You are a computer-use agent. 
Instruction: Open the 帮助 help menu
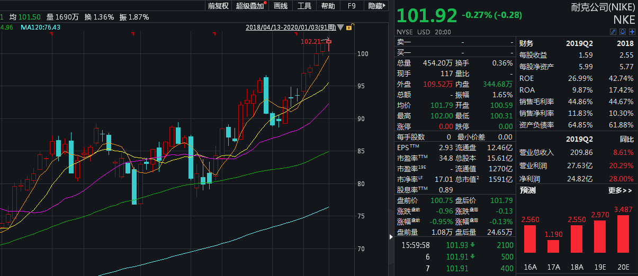coord(328,6)
